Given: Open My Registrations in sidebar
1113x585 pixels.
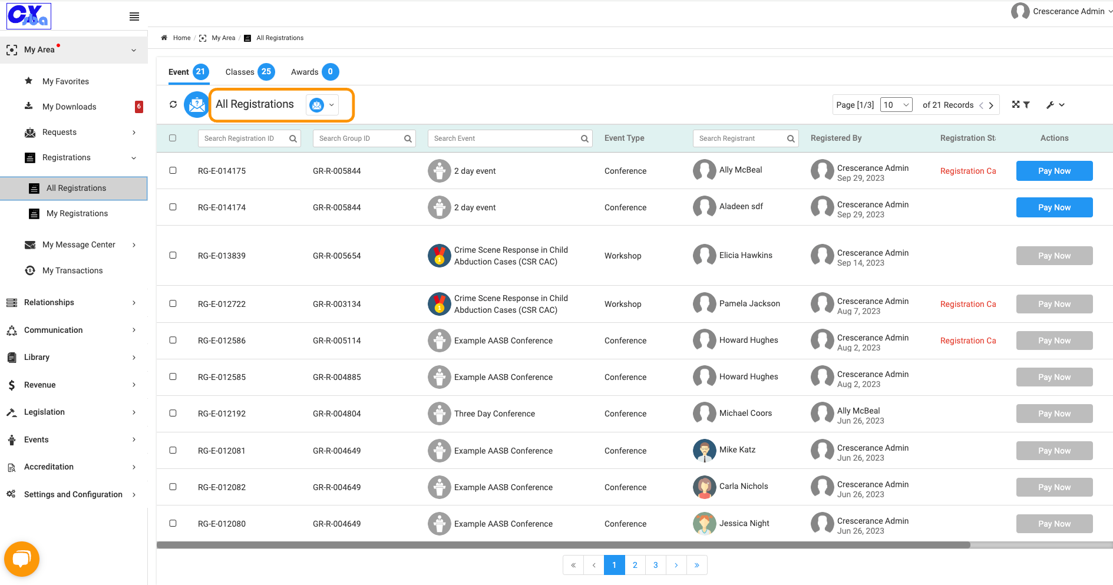Looking at the screenshot, I should (77, 213).
